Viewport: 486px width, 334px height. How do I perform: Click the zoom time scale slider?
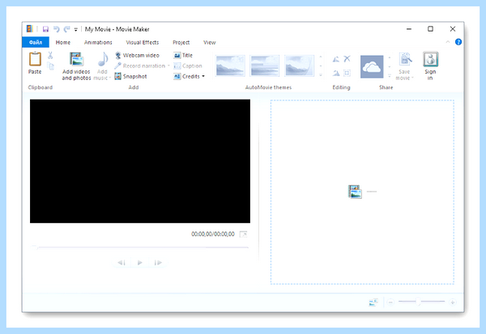(421, 302)
